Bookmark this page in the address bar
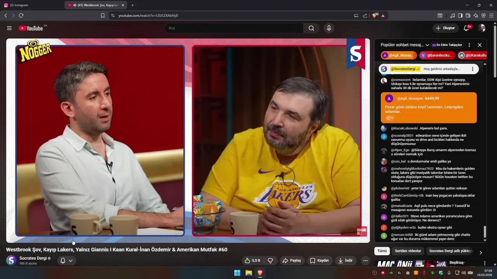 point(103,15)
